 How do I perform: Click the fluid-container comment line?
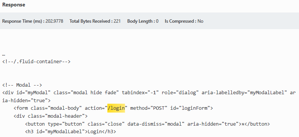pos(36,62)
